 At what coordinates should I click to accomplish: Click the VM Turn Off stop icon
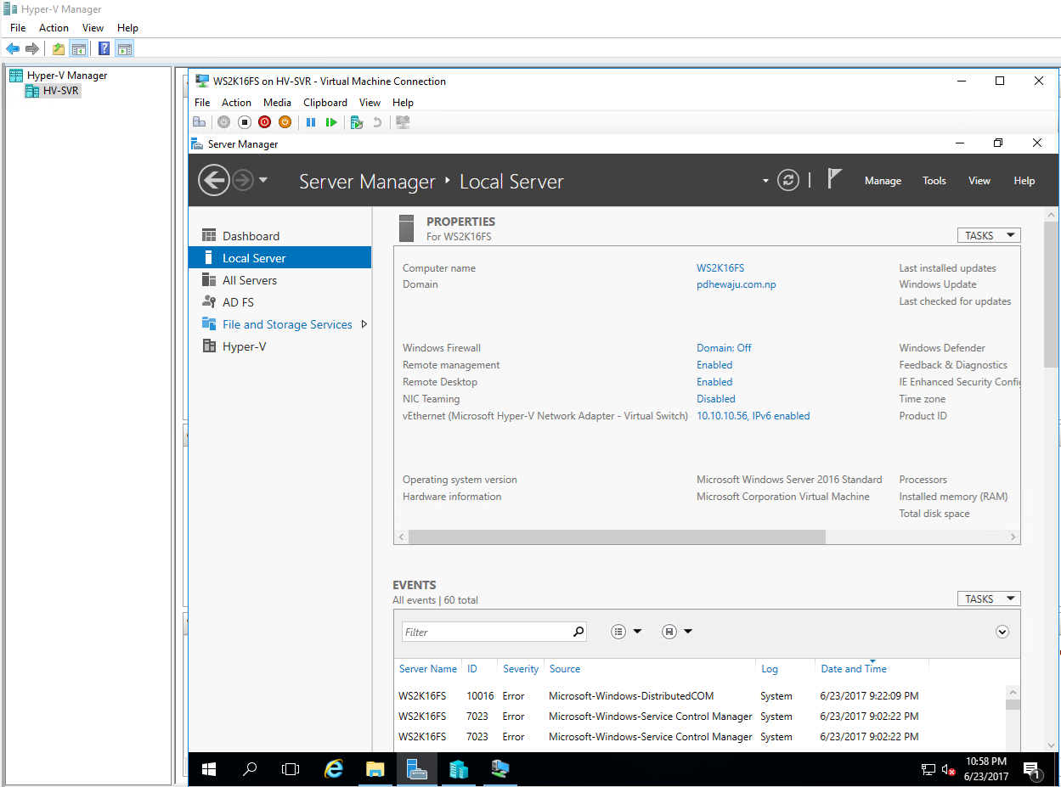244,122
